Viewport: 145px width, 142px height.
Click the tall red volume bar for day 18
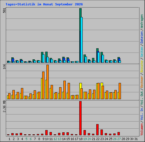[x=80, y=118]
